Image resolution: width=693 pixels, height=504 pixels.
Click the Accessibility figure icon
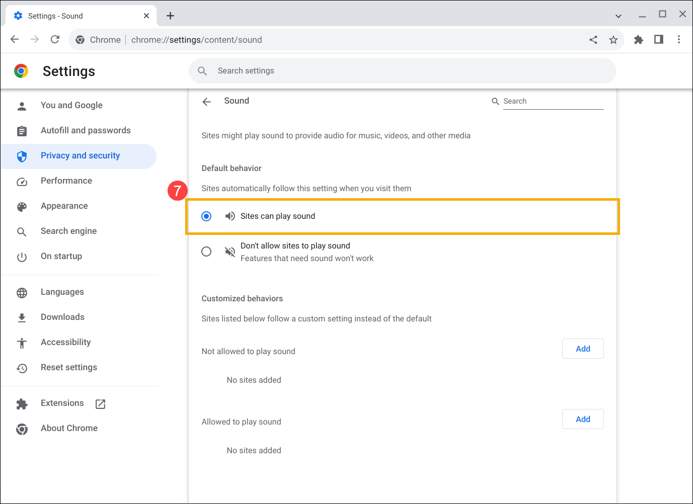click(22, 343)
